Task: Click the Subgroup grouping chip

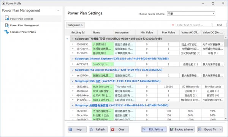Action: 75,25
